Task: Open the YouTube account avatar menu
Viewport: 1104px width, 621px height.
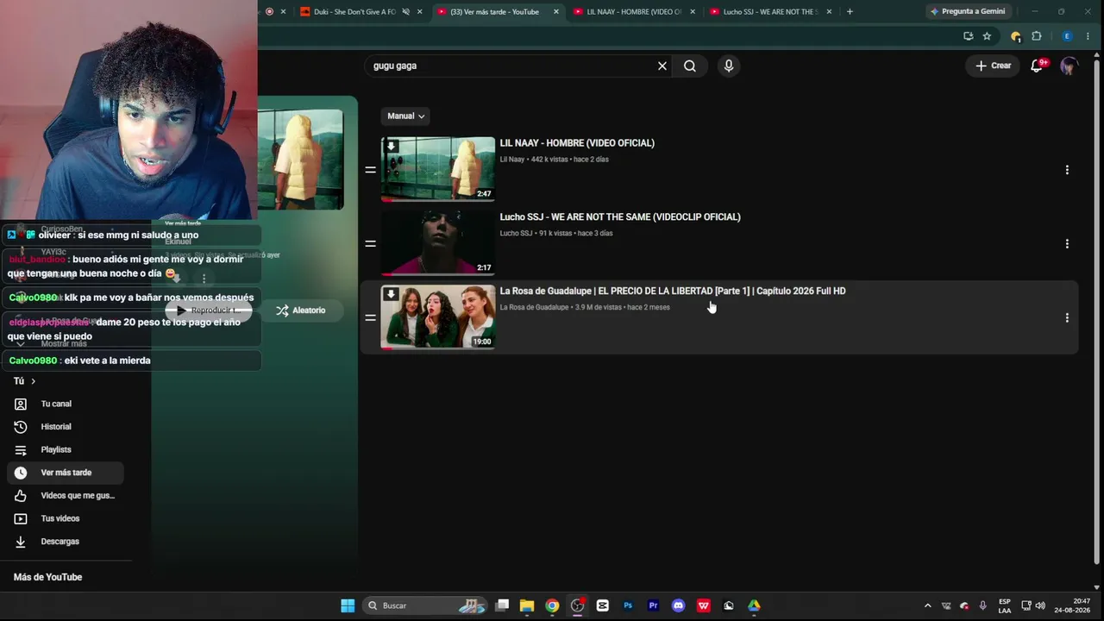Action: tap(1069, 66)
